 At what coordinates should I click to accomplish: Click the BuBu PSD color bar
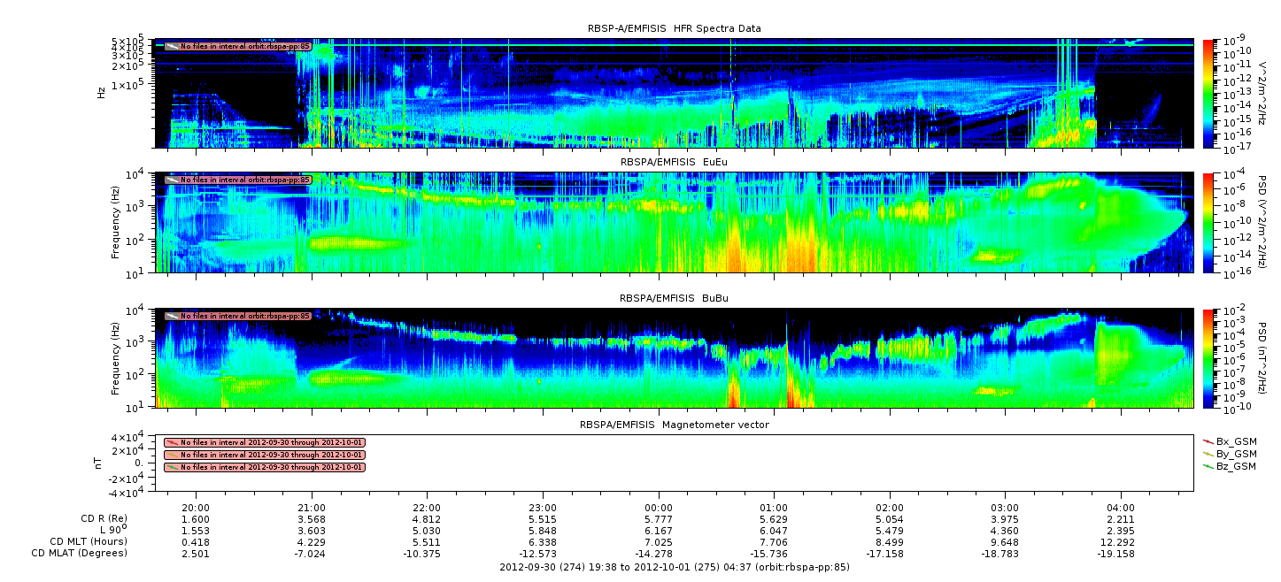1208,357
